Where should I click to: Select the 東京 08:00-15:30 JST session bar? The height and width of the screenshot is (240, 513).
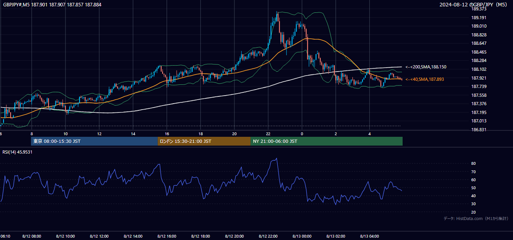pos(94,141)
